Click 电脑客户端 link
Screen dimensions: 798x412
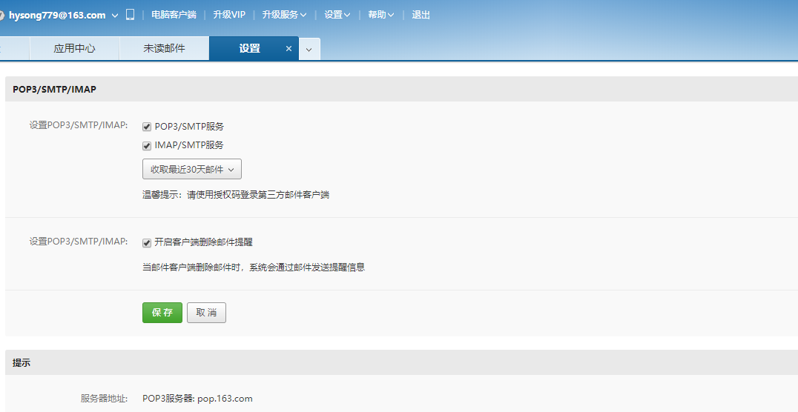pos(174,15)
